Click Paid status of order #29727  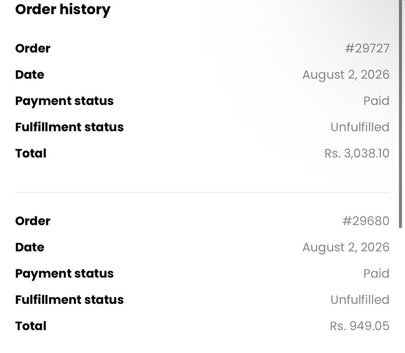(x=377, y=101)
